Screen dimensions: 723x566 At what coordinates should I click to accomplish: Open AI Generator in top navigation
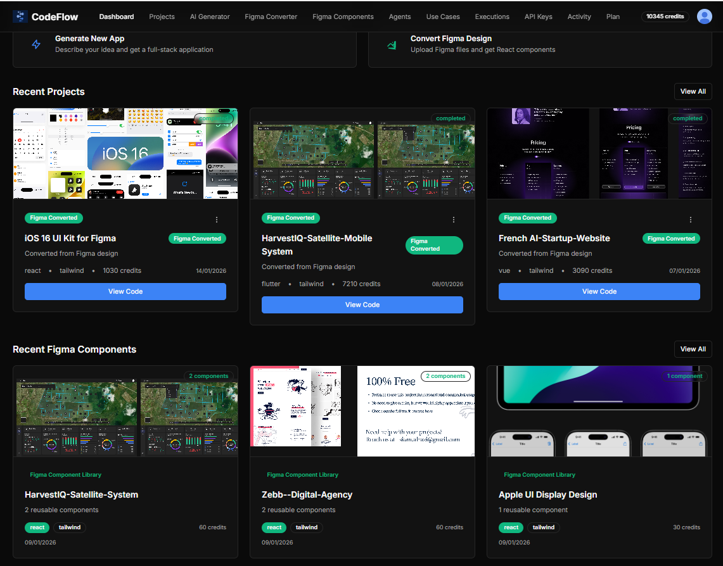tap(210, 16)
